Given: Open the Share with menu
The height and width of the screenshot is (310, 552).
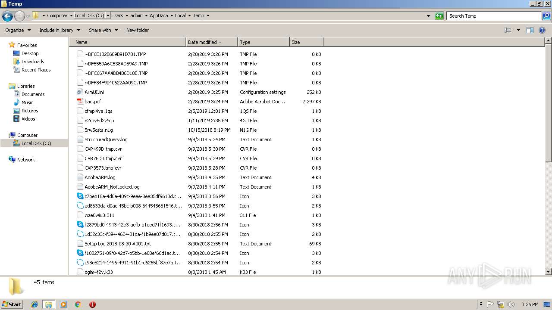Looking at the screenshot, I should (103, 30).
